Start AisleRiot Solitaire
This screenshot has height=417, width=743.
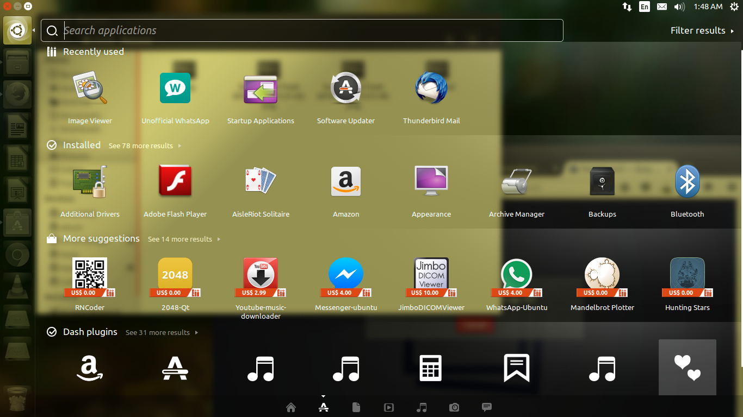pos(261,191)
